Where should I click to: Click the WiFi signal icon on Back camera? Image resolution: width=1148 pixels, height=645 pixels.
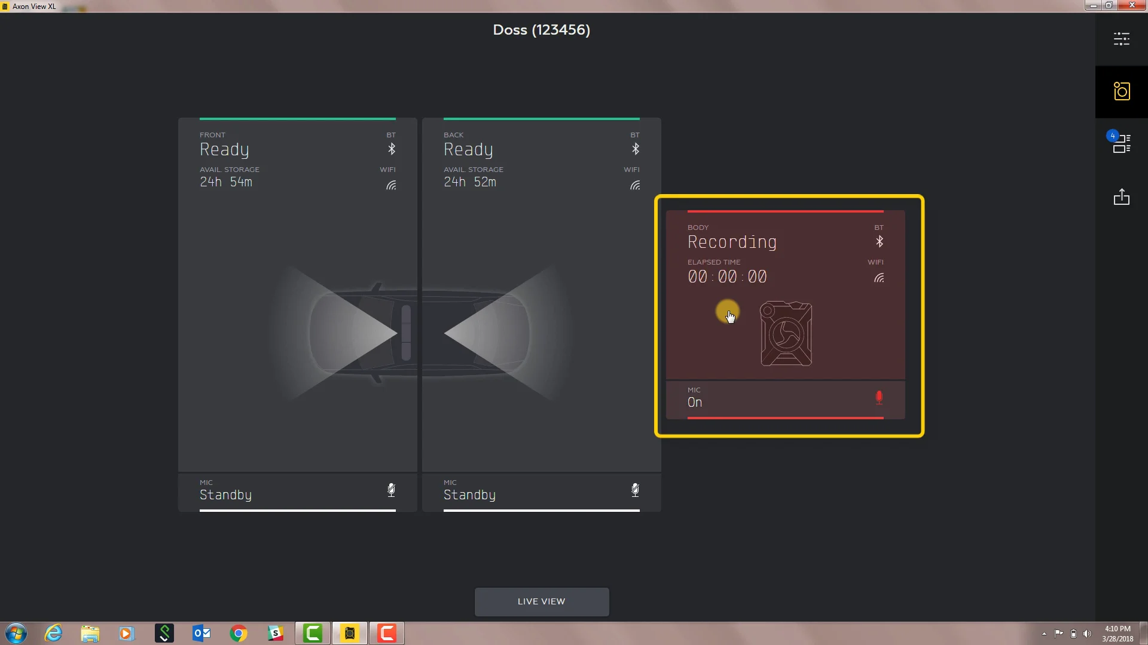tap(636, 185)
